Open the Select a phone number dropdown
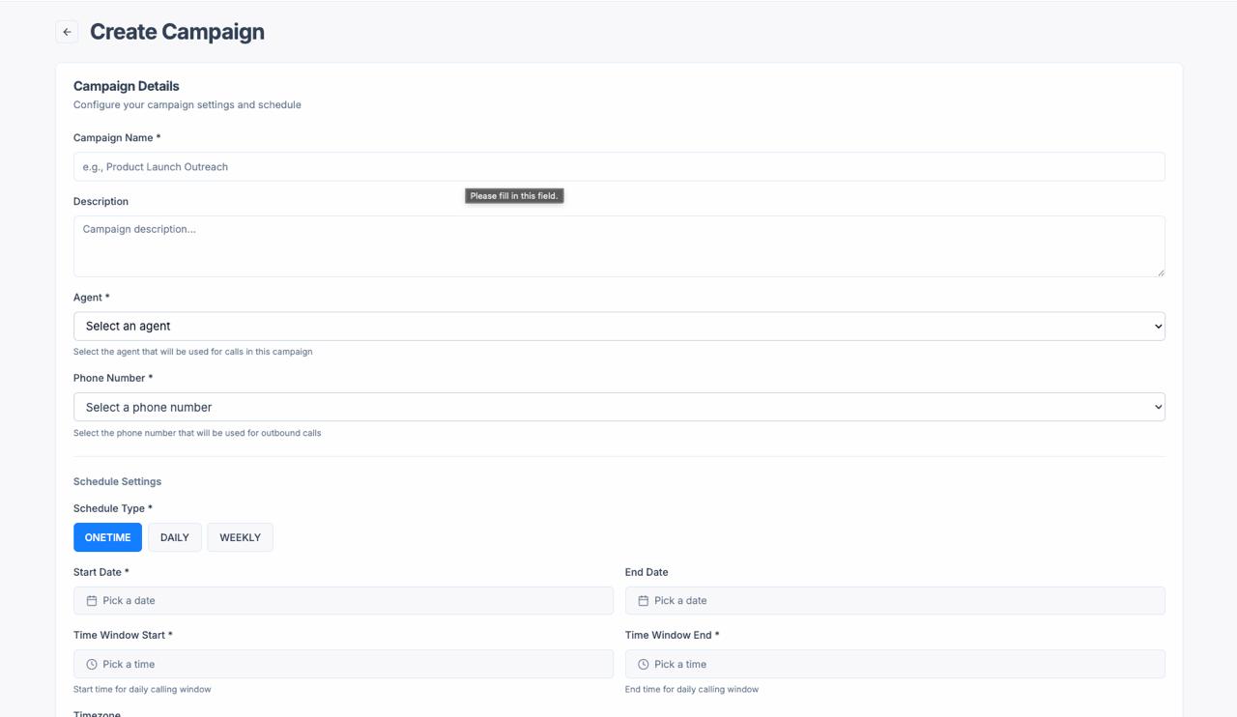 pyautogui.click(x=618, y=407)
